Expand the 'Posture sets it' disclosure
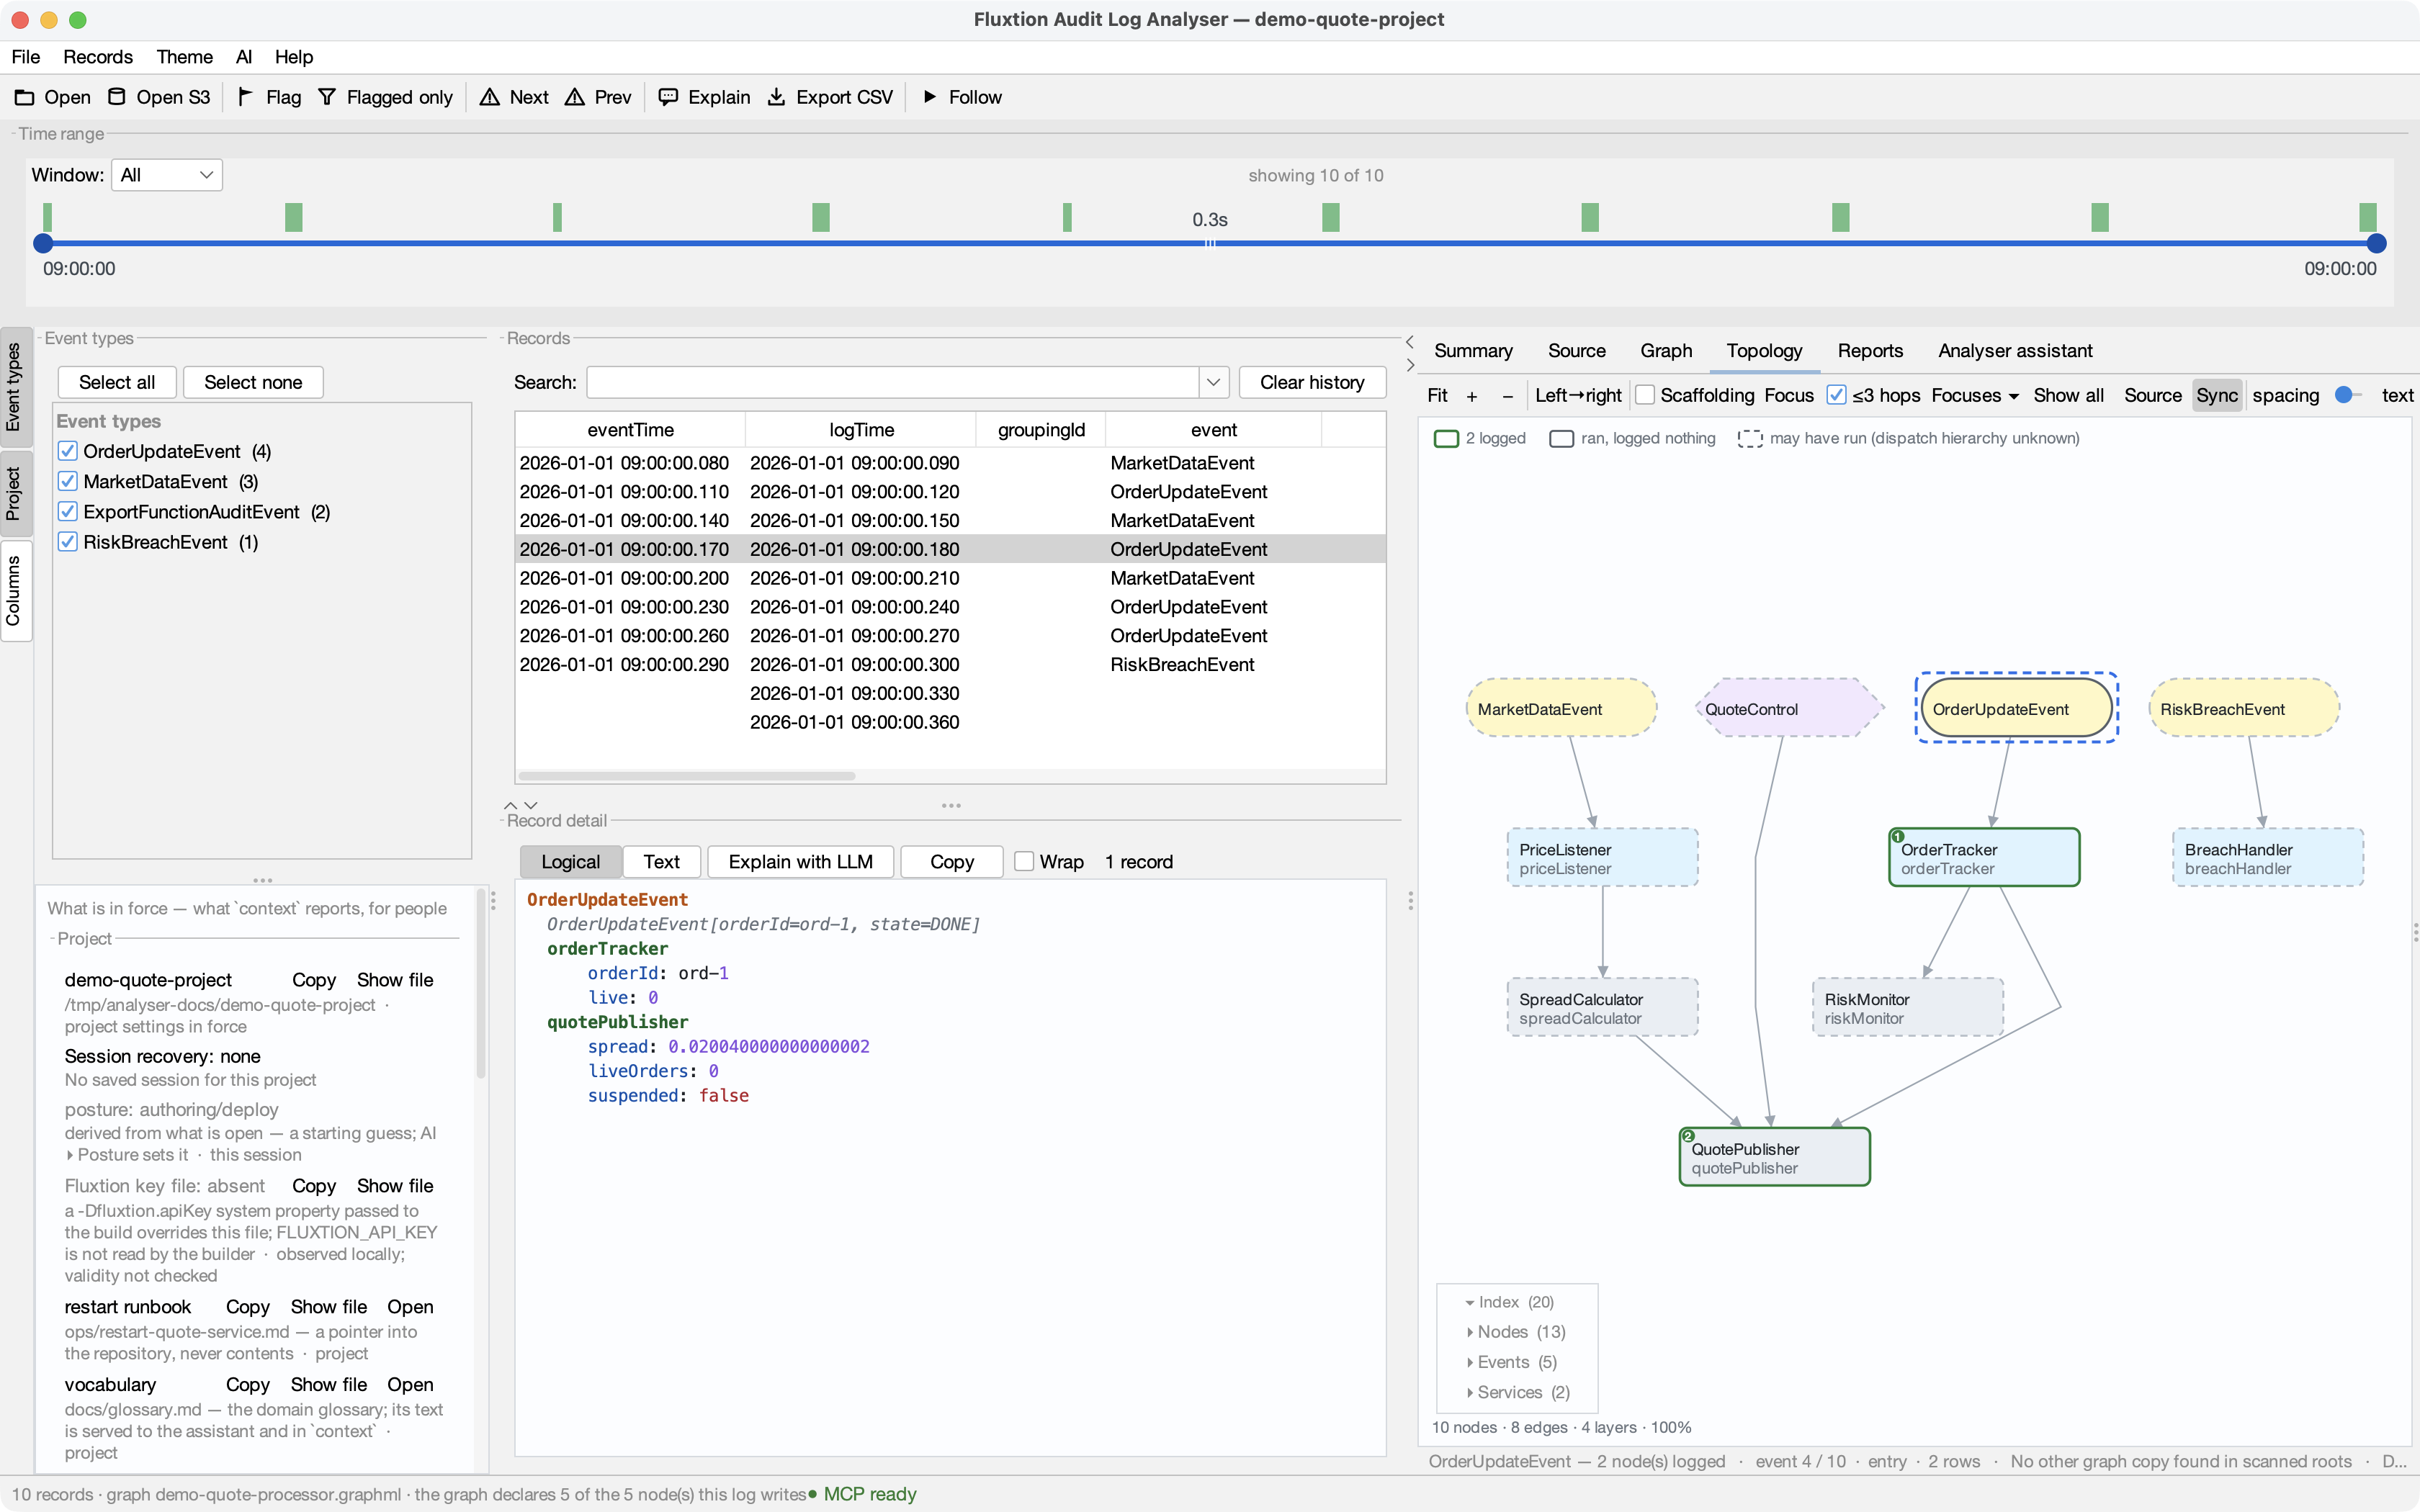2420x1512 pixels. point(70,1155)
